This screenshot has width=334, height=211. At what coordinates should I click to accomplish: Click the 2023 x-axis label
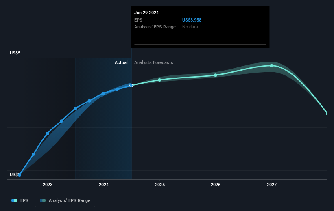[x=48, y=185]
